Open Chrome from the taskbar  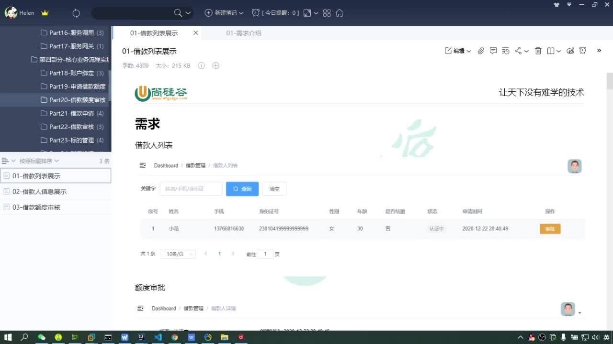pyautogui.click(x=175, y=337)
